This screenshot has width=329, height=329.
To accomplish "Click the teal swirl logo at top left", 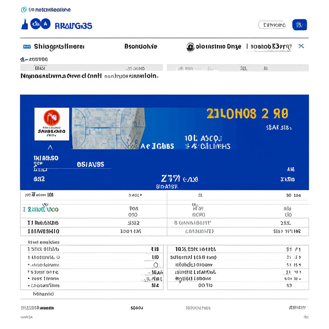I will click(x=24, y=9).
